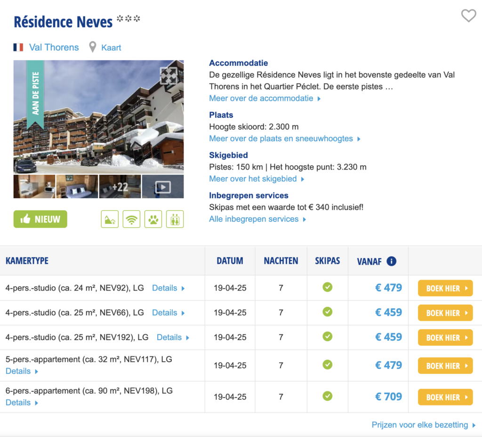The height and width of the screenshot is (437, 482).
Task: Click the fullscreen expand icon on main photo
Action: point(169,76)
